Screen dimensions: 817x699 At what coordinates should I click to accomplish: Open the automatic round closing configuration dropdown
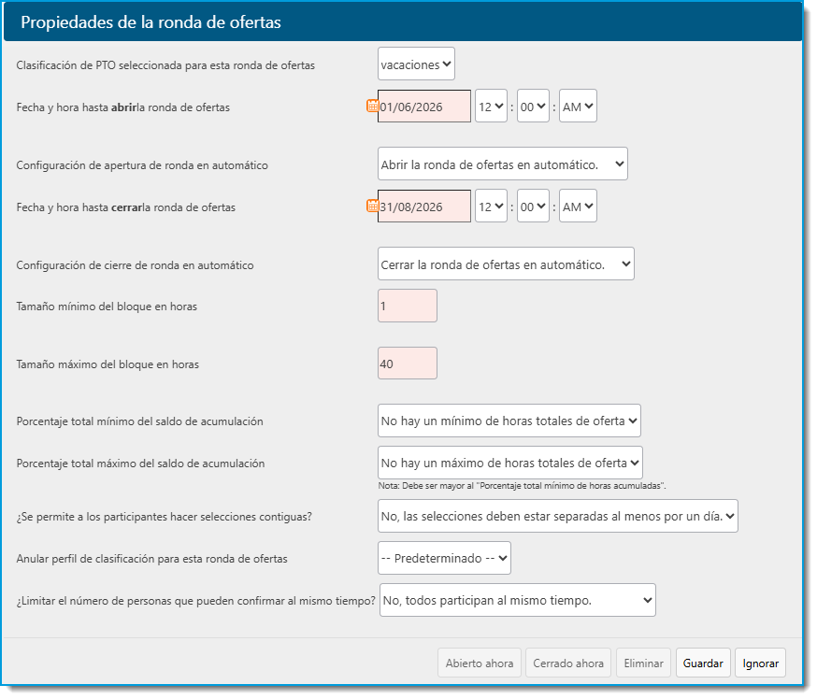[506, 264]
